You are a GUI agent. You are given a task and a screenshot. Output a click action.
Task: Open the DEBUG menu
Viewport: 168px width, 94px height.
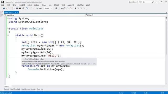pos(37,5)
